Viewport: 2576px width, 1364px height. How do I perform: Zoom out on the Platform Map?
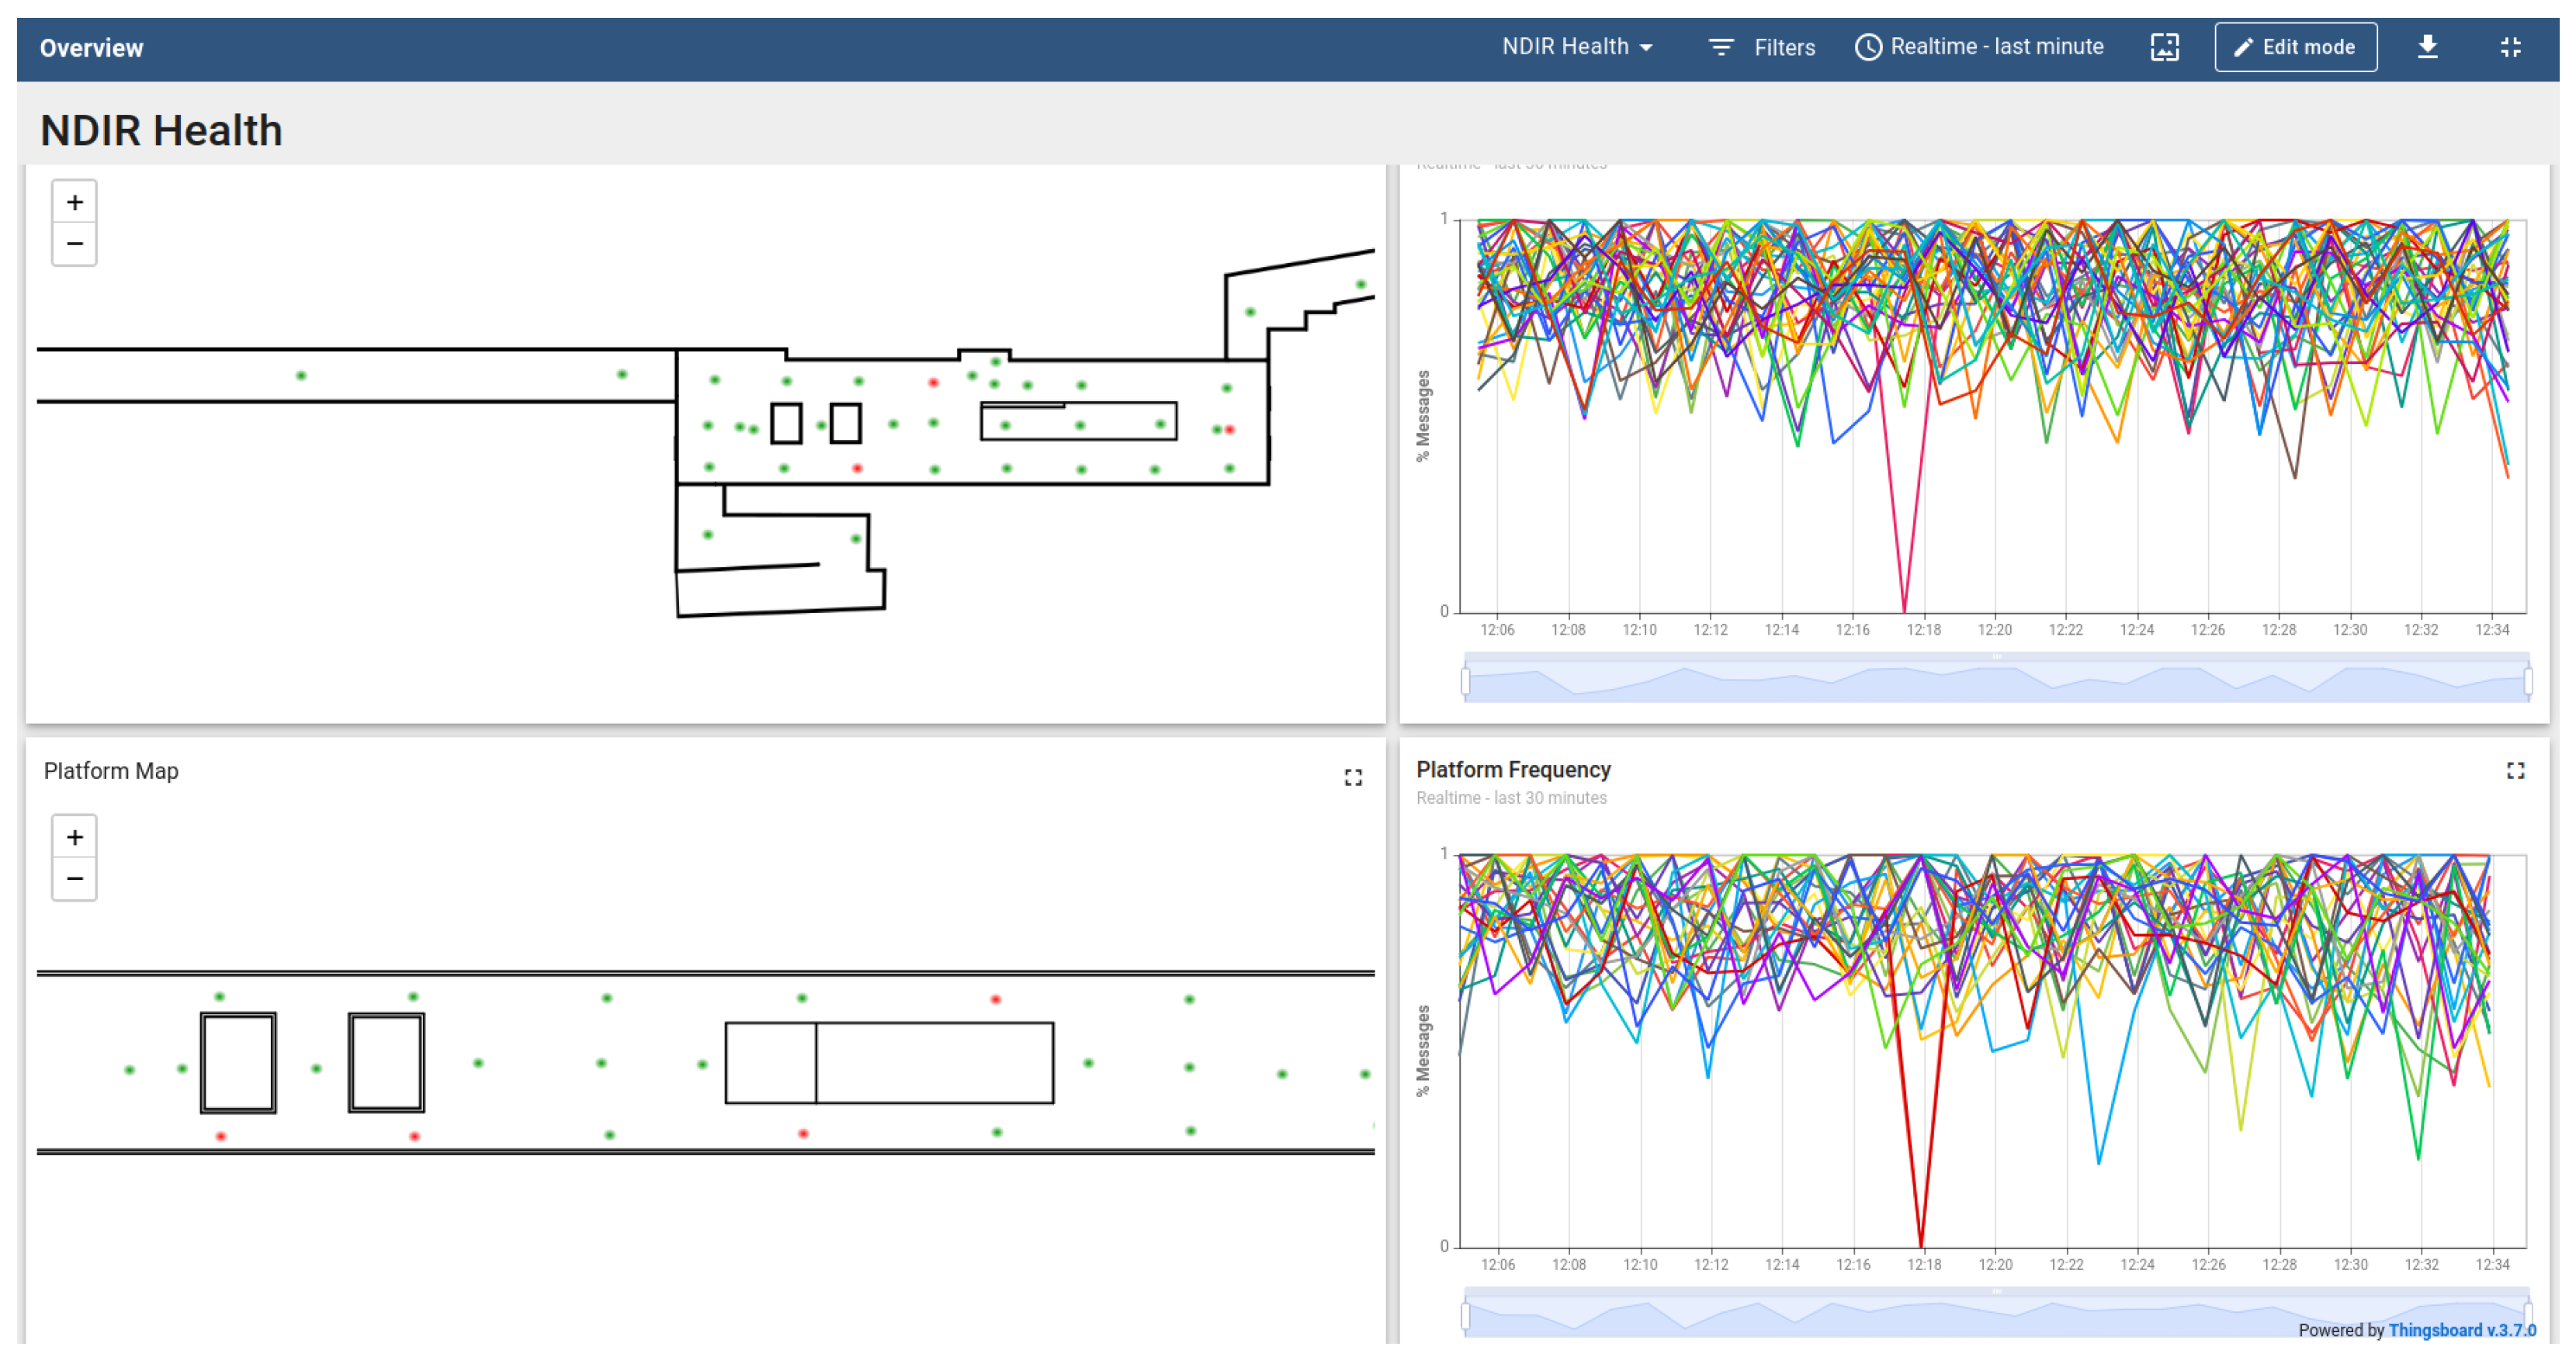[74, 879]
